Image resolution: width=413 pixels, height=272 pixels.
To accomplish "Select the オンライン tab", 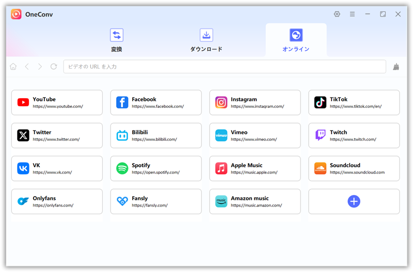I will point(296,40).
